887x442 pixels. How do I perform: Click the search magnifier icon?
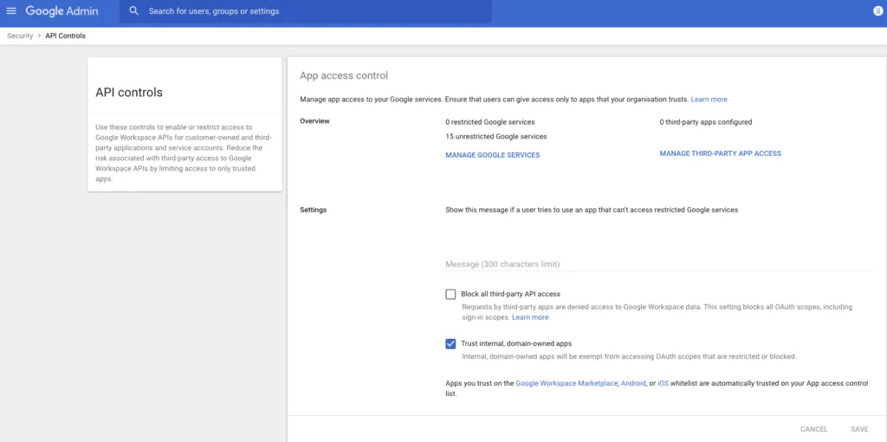coord(134,10)
